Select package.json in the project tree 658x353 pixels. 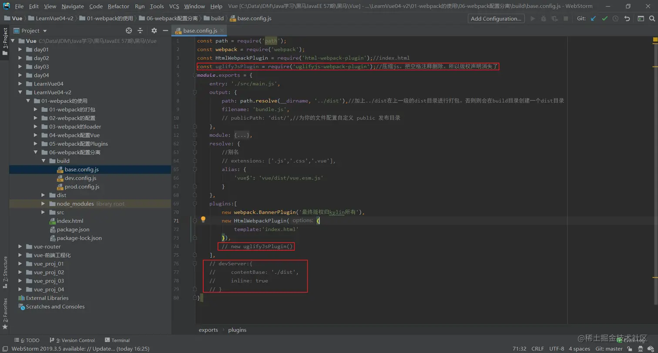point(73,229)
